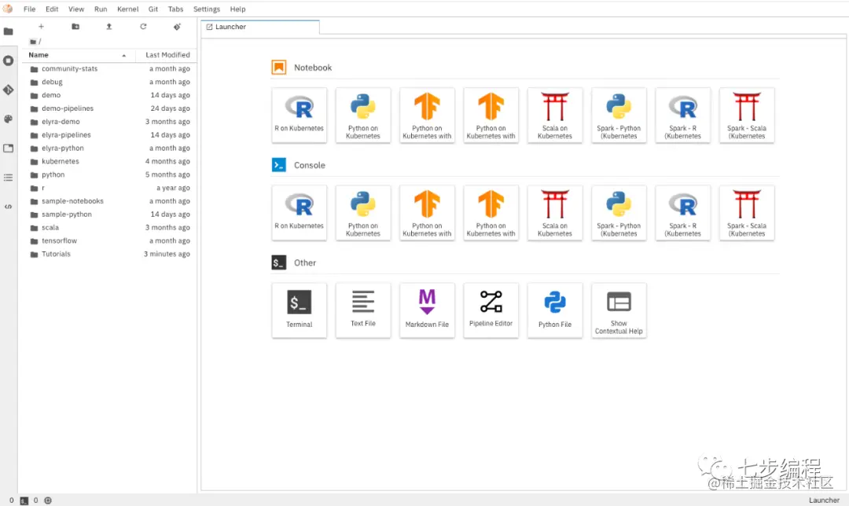Create a new Text File
Image resolution: width=849 pixels, height=506 pixels.
click(363, 310)
